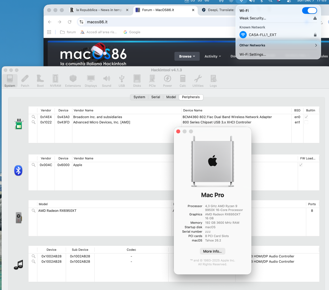This screenshot has width=329, height=290.
Task: Uncheck the Builtin checkbox for BCM4360 adapter
Action: [x=311, y=117]
